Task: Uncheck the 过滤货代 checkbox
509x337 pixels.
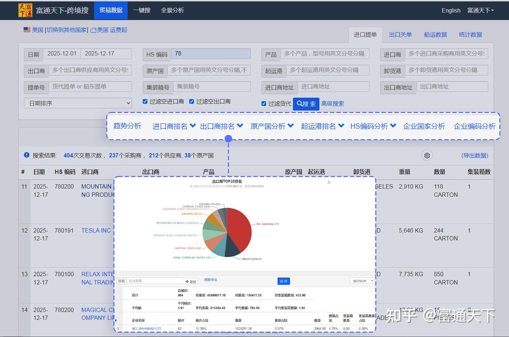Action: click(x=264, y=103)
